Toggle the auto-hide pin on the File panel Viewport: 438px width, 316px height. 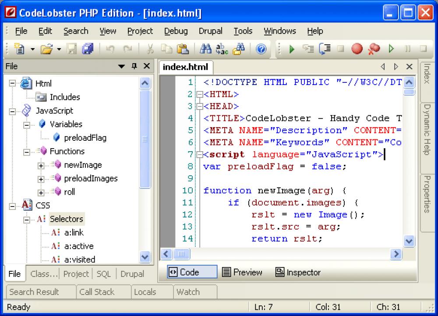click(x=134, y=66)
